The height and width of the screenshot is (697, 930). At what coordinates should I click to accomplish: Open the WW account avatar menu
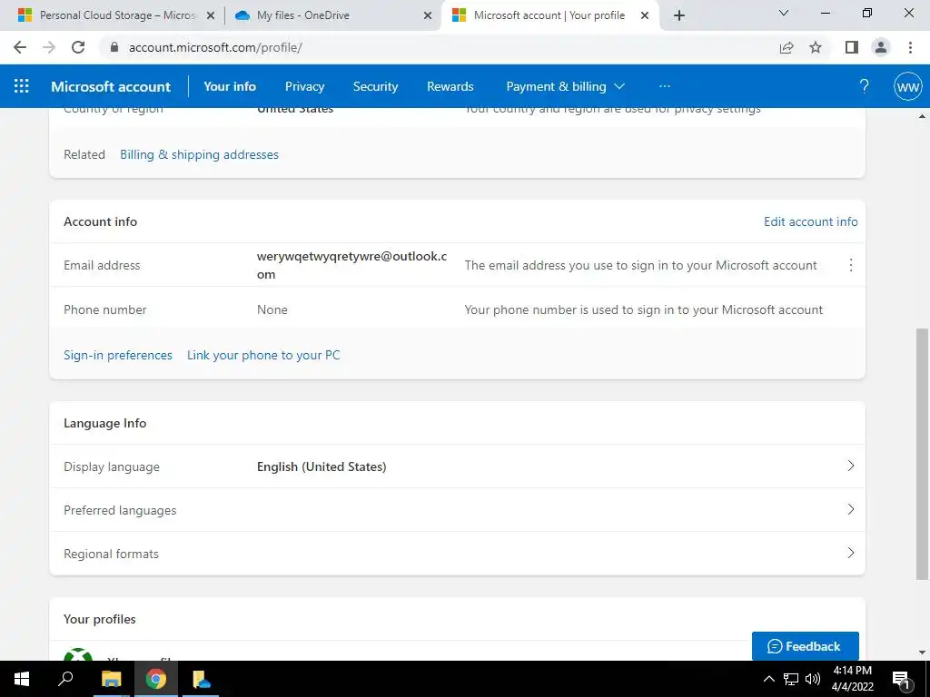click(x=907, y=86)
